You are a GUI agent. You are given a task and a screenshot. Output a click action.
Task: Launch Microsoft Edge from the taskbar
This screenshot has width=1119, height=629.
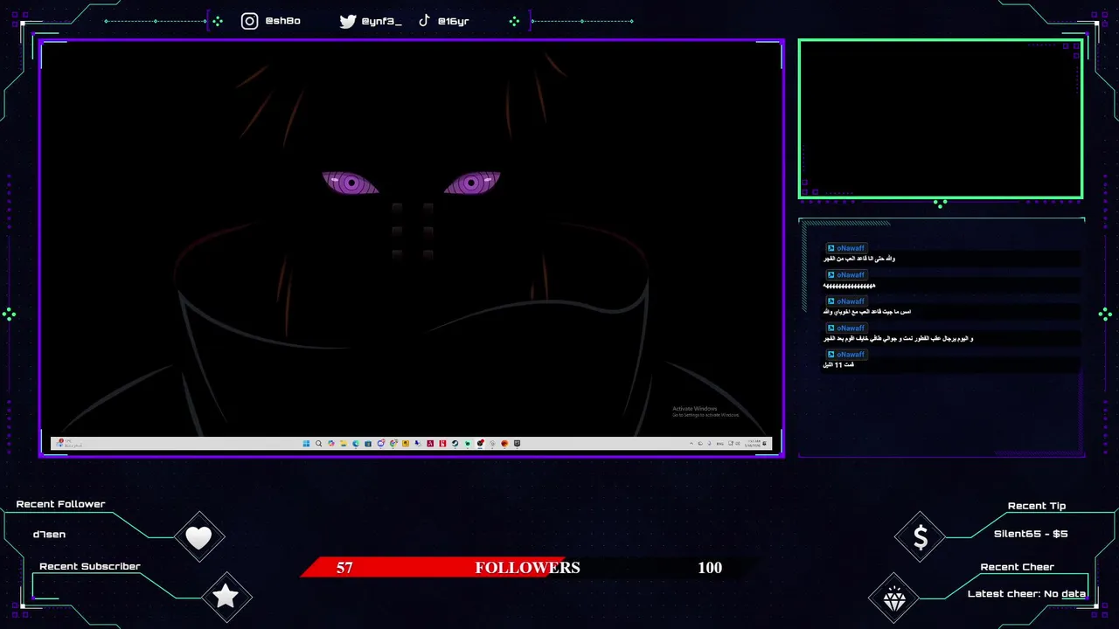(x=356, y=444)
